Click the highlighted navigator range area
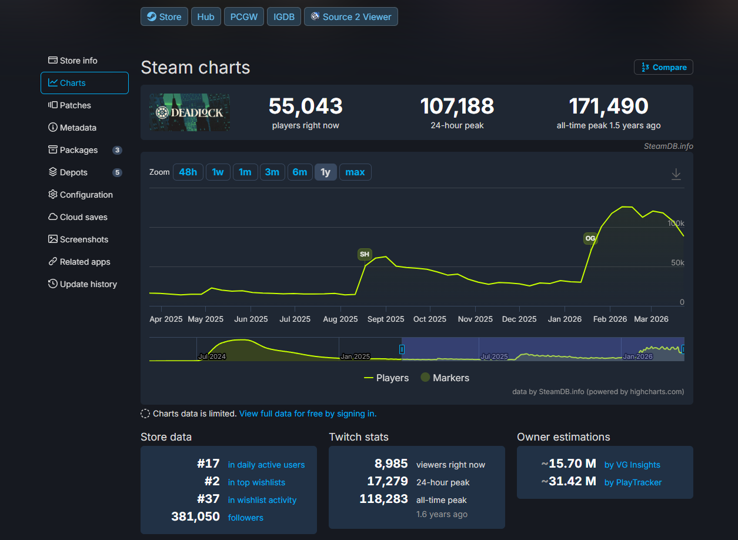738x540 pixels. tap(542, 349)
